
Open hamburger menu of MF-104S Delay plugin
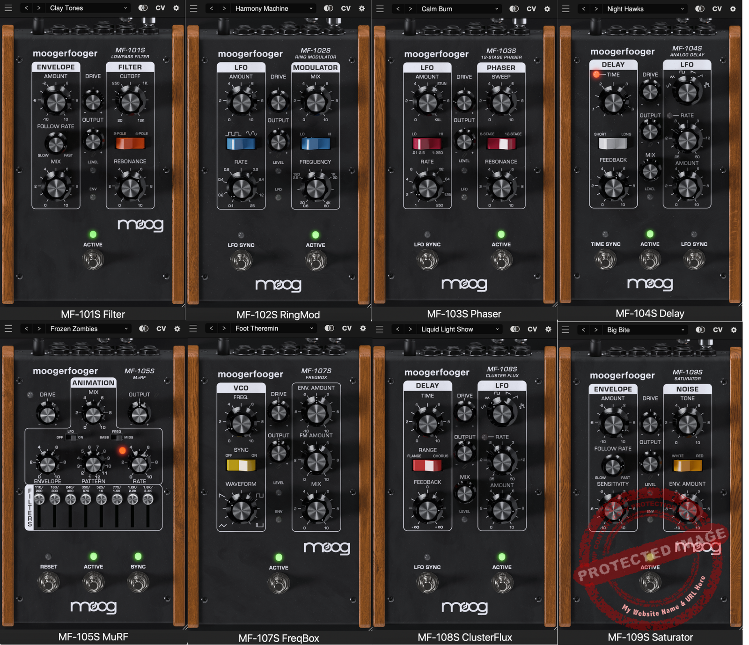click(565, 9)
